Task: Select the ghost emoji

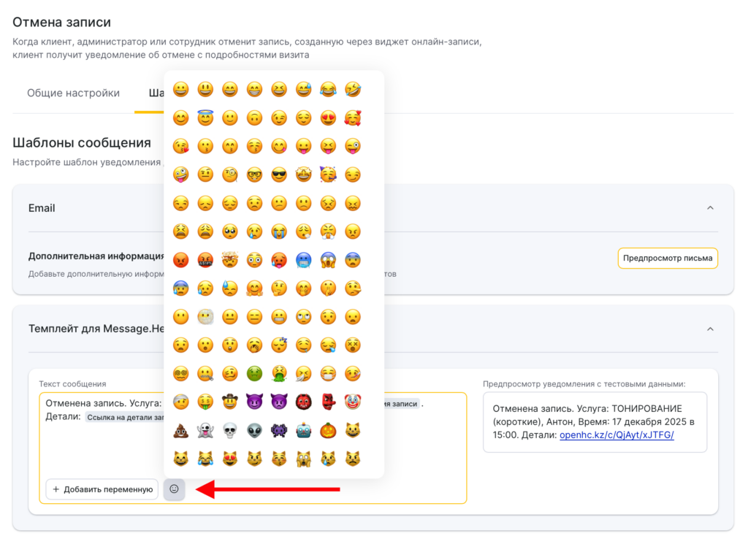Action: coord(205,430)
